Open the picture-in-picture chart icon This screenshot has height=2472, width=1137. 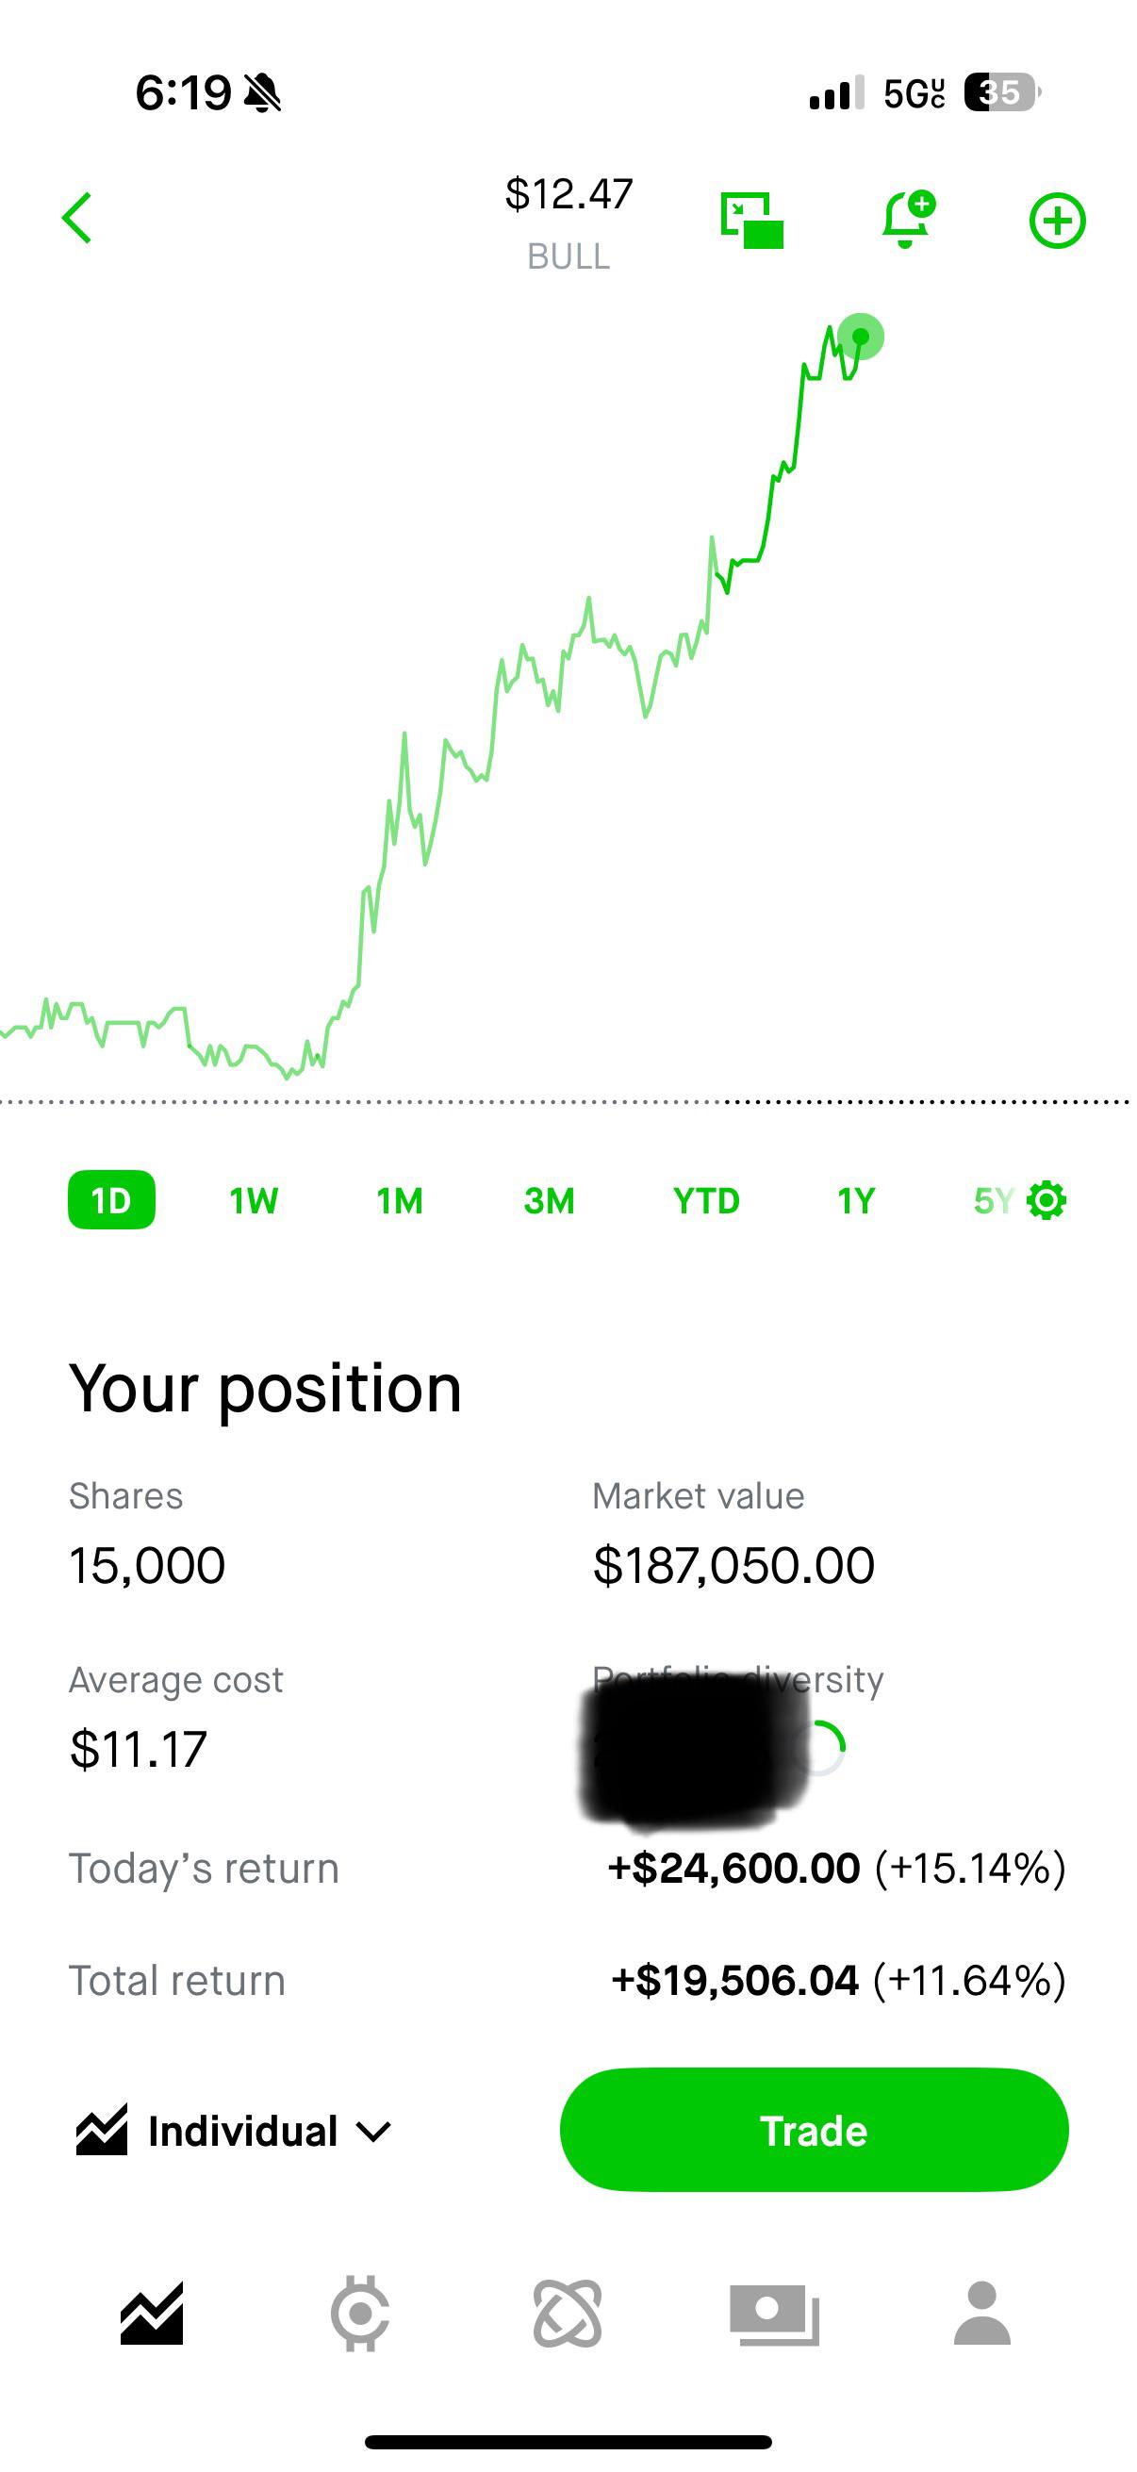click(x=752, y=221)
